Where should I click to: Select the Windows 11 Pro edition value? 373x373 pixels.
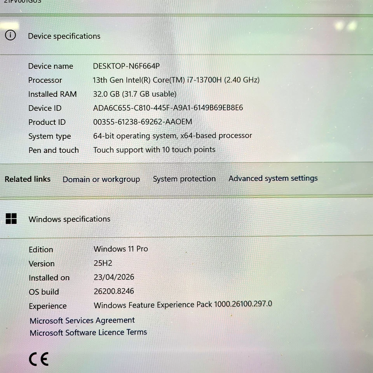tap(121, 249)
